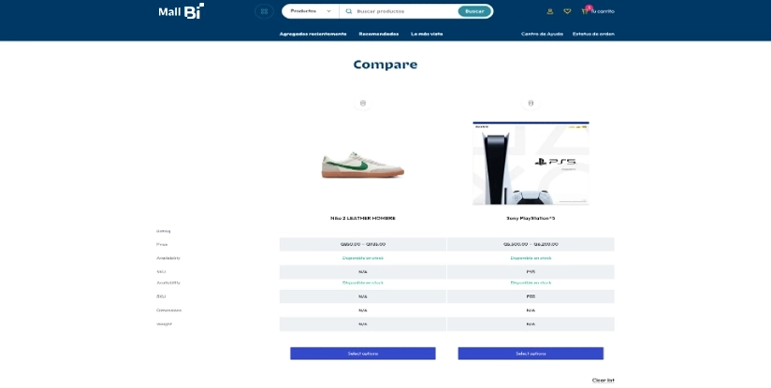This screenshot has width=771, height=388.
Task: Click the Compare page heading
Action: [x=385, y=65]
